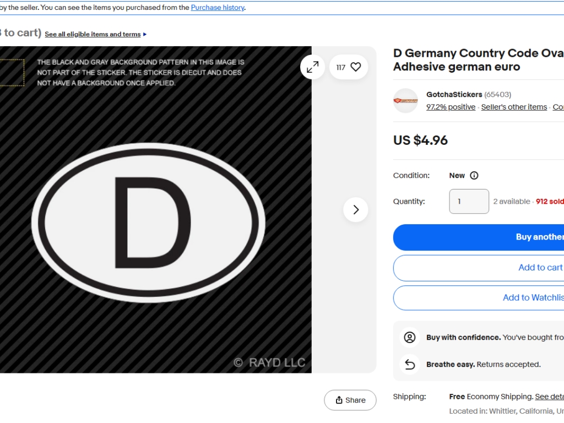Screen dimensions: 564x423
Task: Click the Quantity input field
Action: [x=469, y=202]
